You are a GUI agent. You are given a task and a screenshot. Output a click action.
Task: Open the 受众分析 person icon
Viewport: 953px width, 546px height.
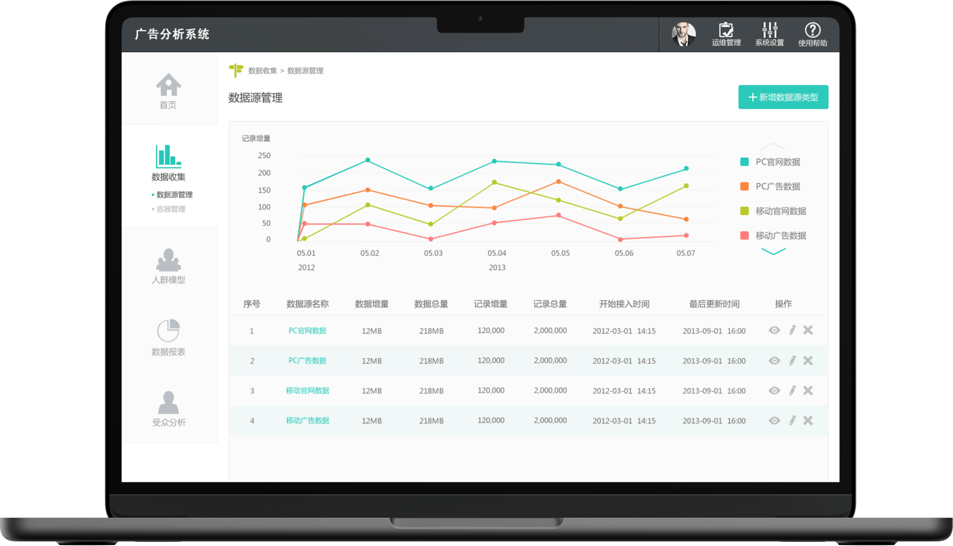pos(168,403)
